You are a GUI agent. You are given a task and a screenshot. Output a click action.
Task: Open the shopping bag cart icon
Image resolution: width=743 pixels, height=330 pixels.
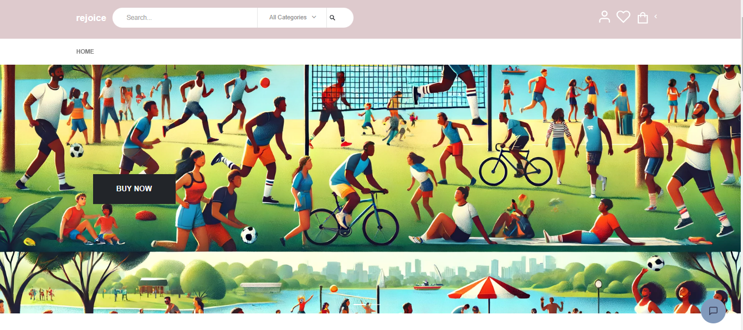[x=643, y=18]
